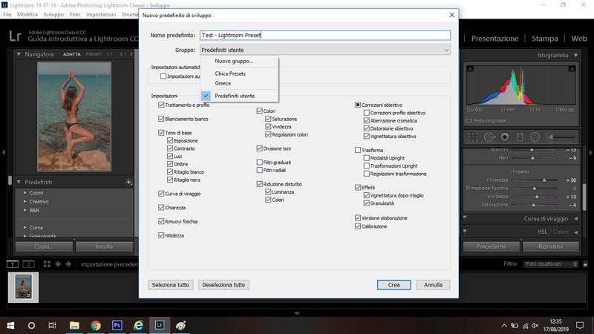Screen dimensions: 594x334
Task: Open Photoshop from taskbar
Action: coord(117,325)
